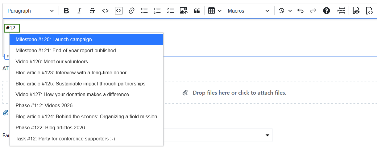This screenshot has width=377, height=149.
Task: Redo the last change
Action: coord(313,11)
